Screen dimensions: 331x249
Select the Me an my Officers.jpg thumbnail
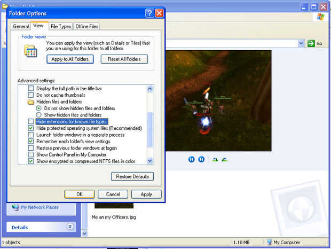pos(114,205)
